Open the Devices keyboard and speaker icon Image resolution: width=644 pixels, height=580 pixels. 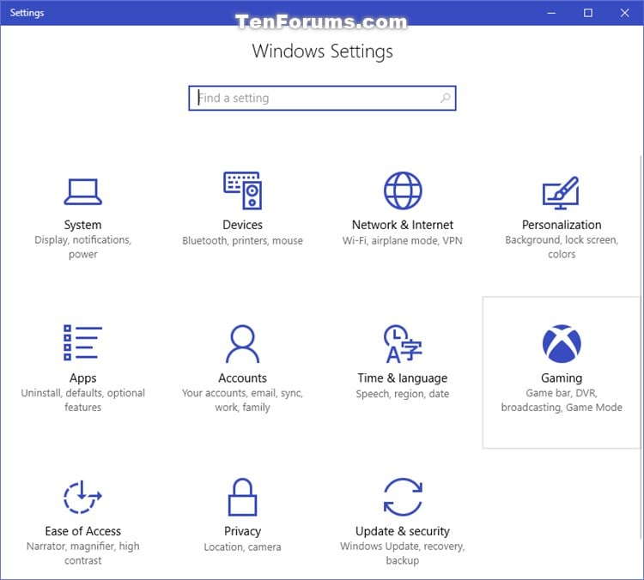[242, 190]
